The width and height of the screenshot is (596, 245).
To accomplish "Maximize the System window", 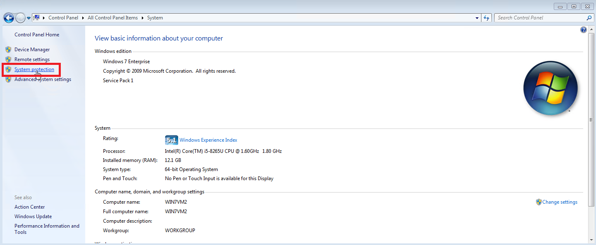I will 574,6.
